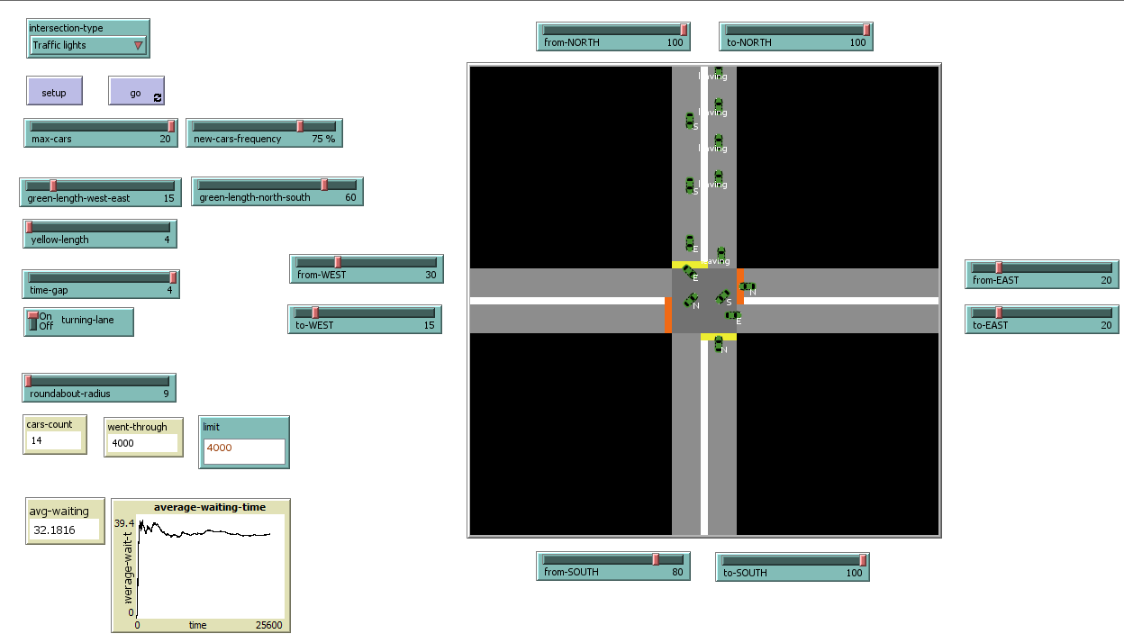Click the from-WEST slider handle
Screen dimensions: 1124x643
tap(338, 262)
